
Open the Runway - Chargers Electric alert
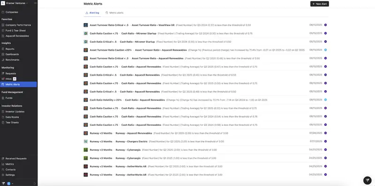[x=132, y=141]
